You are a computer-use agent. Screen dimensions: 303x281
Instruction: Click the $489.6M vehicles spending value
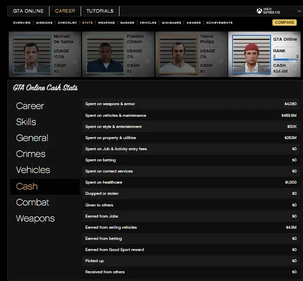pos(289,115)
